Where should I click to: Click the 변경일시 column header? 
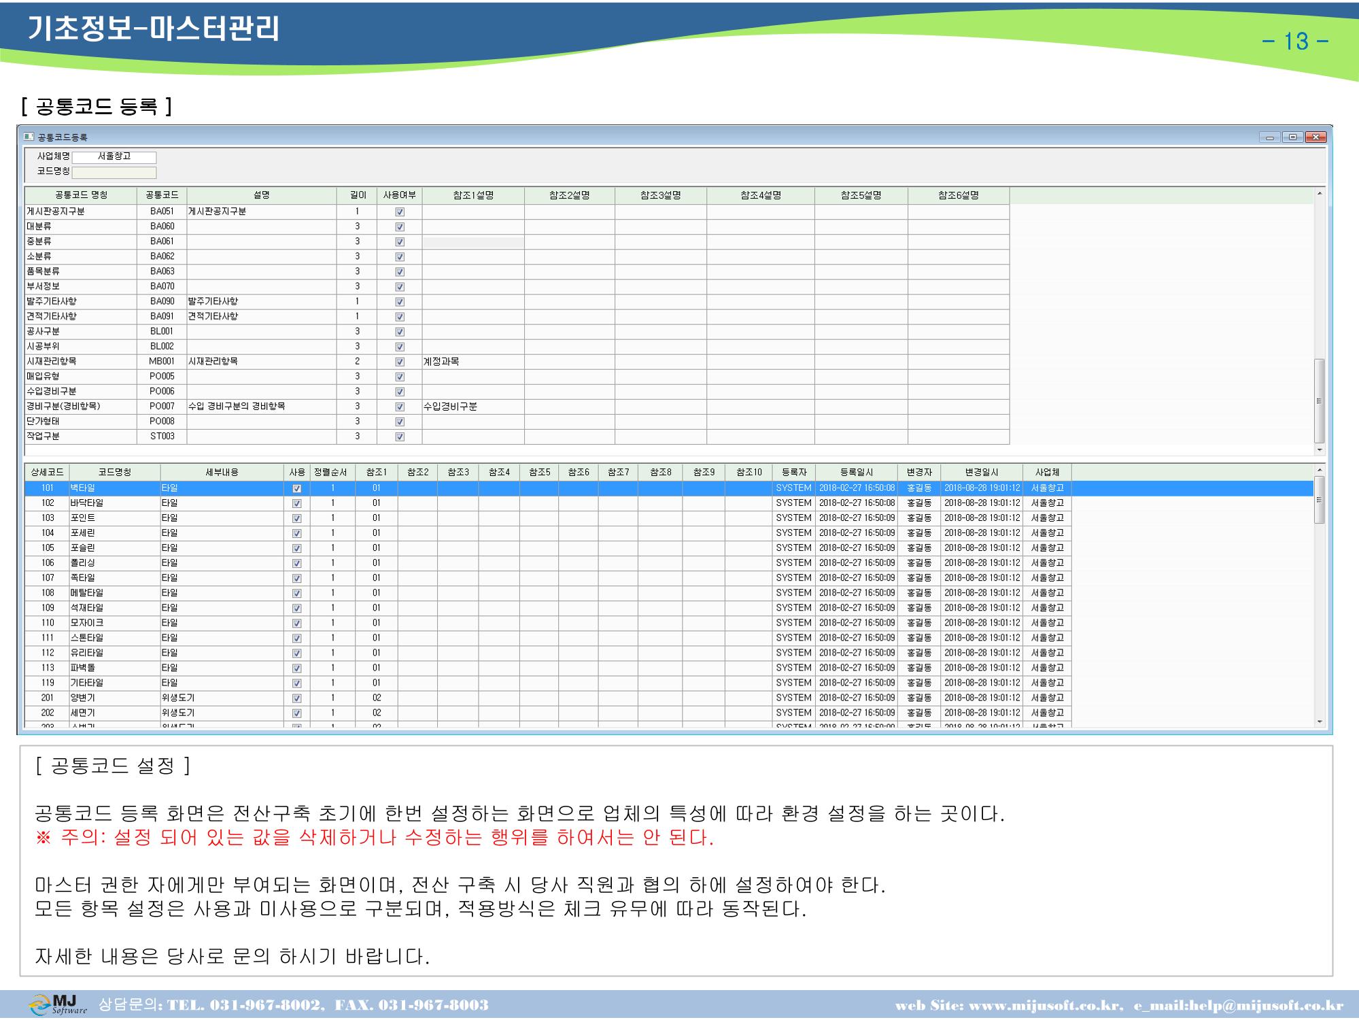[x=982, y=473]
